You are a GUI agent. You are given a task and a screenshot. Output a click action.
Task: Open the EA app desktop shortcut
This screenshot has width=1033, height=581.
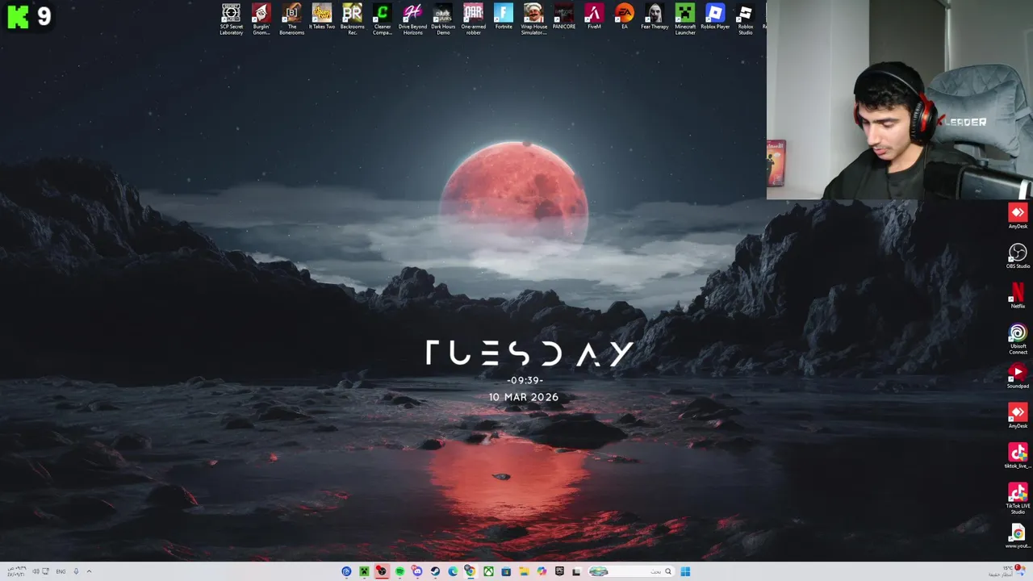click(624, 17)
